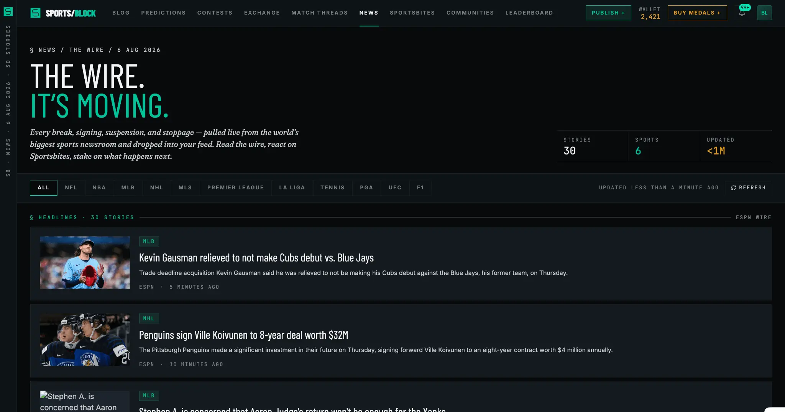785x412 pixels.
Task: Show Tennis stories
Action: click(333, 188)
